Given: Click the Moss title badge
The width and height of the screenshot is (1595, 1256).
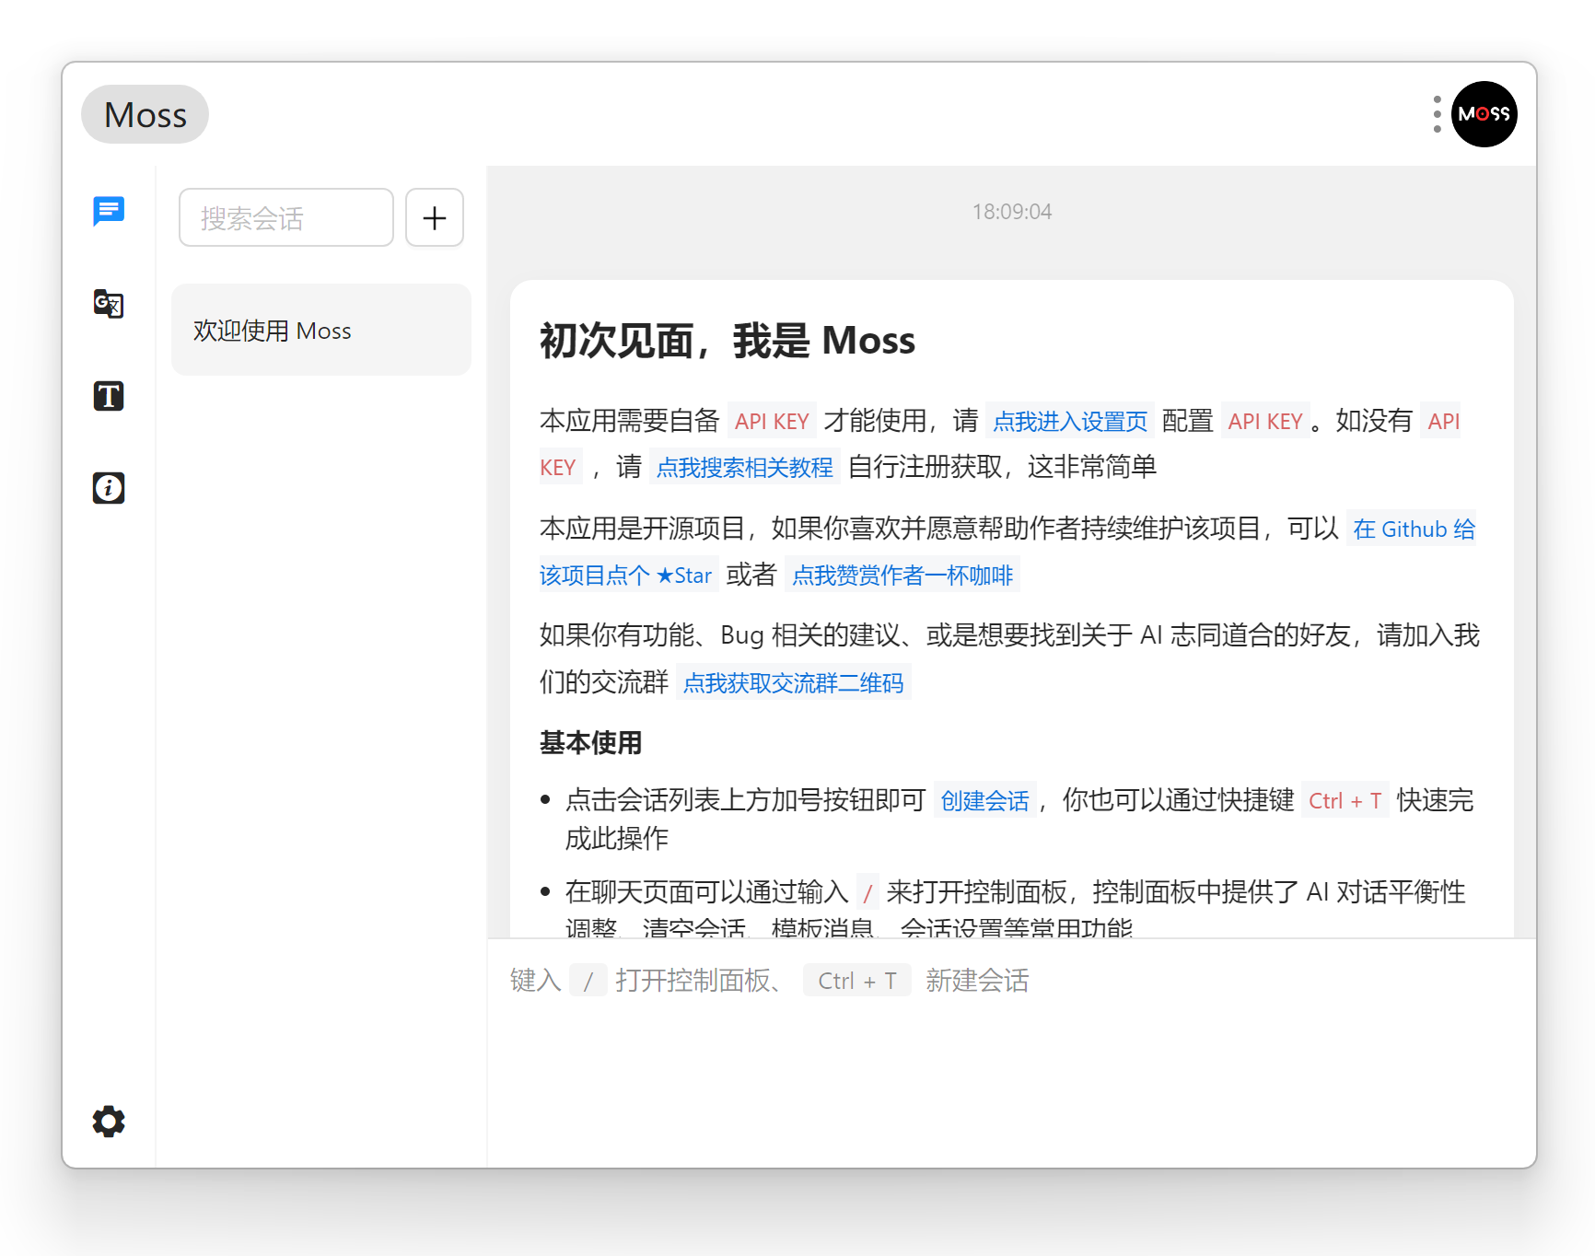Looking at the screenshot, I should pyautogui.click(x=144, y=114).
